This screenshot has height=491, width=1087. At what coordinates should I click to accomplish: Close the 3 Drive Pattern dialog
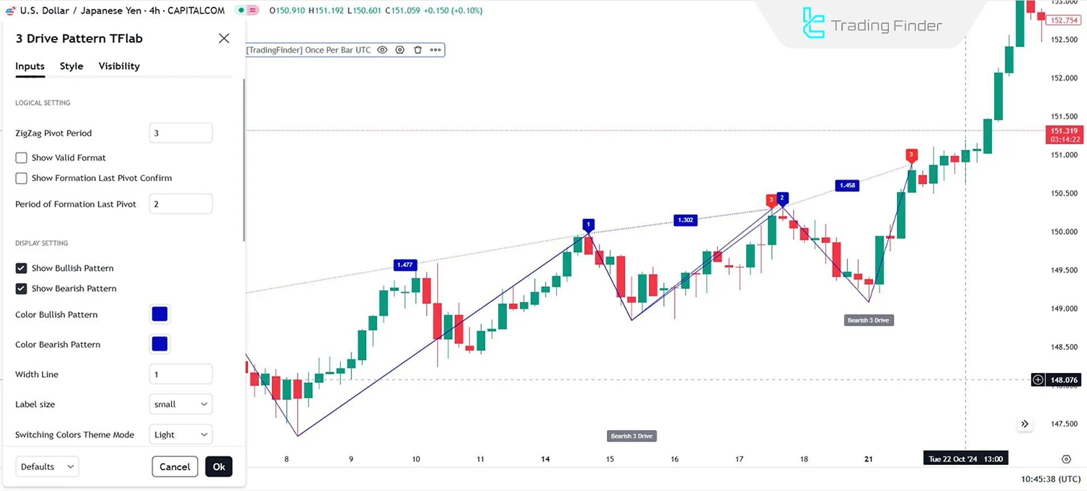click(x=224, y=38)
